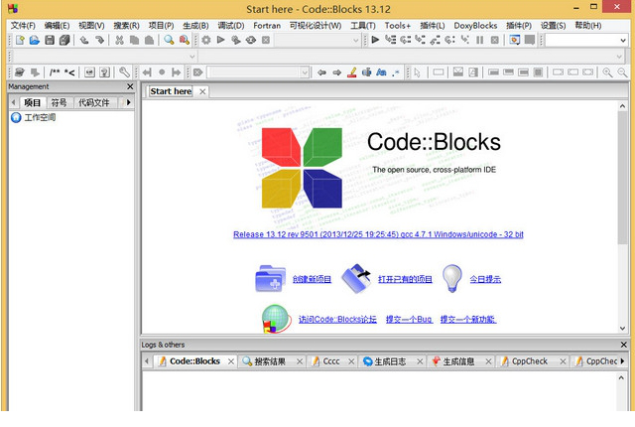The height and width of the screenshot is (427, 635).
Task: Insert a *< line comment via DoxyBlocks
Action: pos(69,72)
